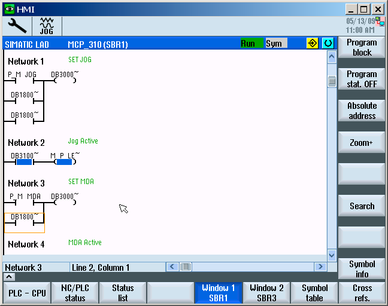
Task: Click the Network 1 heading
Action: point(26,61)
